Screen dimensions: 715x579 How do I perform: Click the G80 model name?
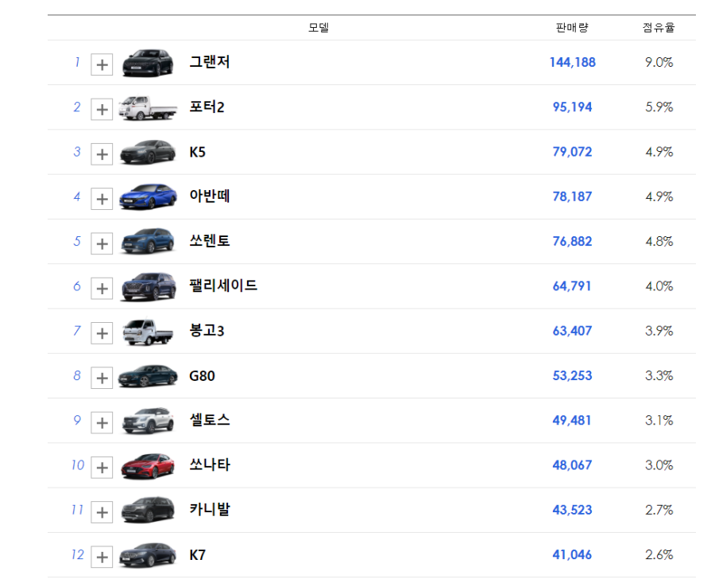pyautogui.click(x=202, y=376)
